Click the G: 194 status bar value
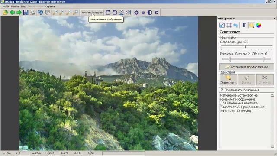 (x=78, y=153)
